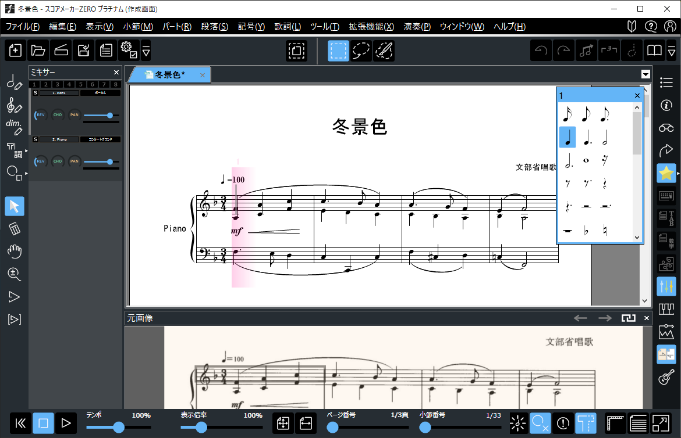Click the open book icon in toolbar

coord(654,51)
